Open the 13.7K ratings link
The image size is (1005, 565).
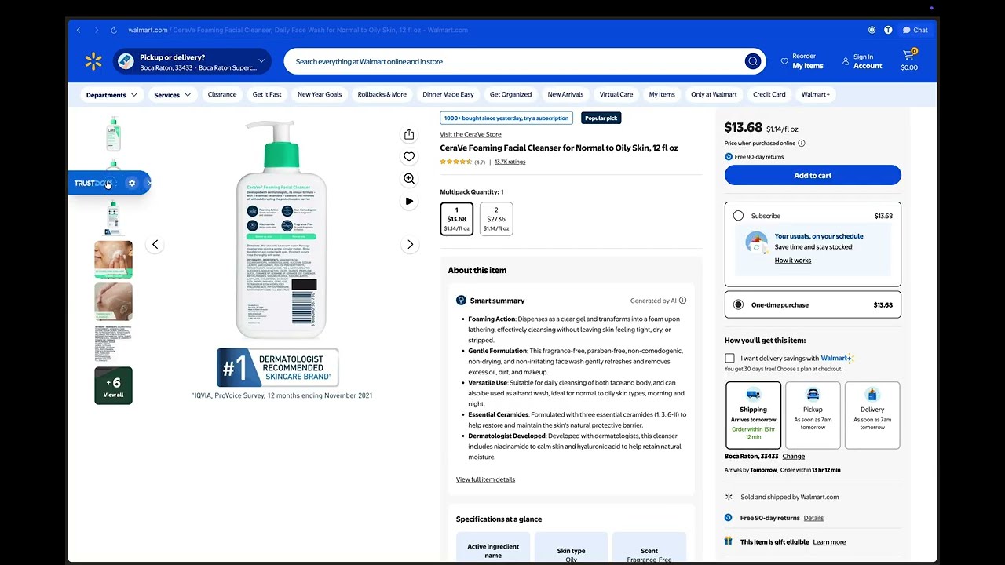(x=510, y=162)
